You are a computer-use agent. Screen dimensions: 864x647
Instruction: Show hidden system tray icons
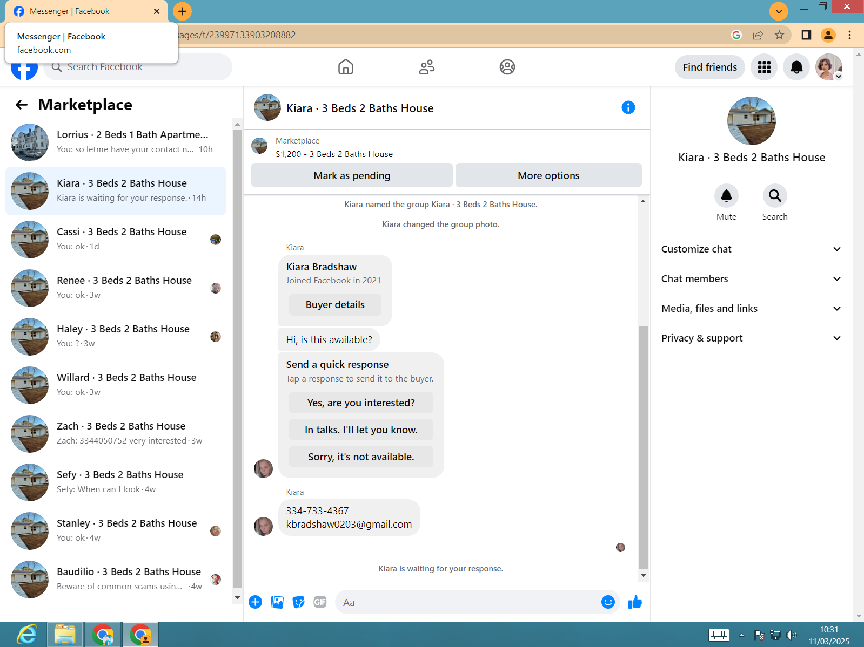click(x=741, y=635)
